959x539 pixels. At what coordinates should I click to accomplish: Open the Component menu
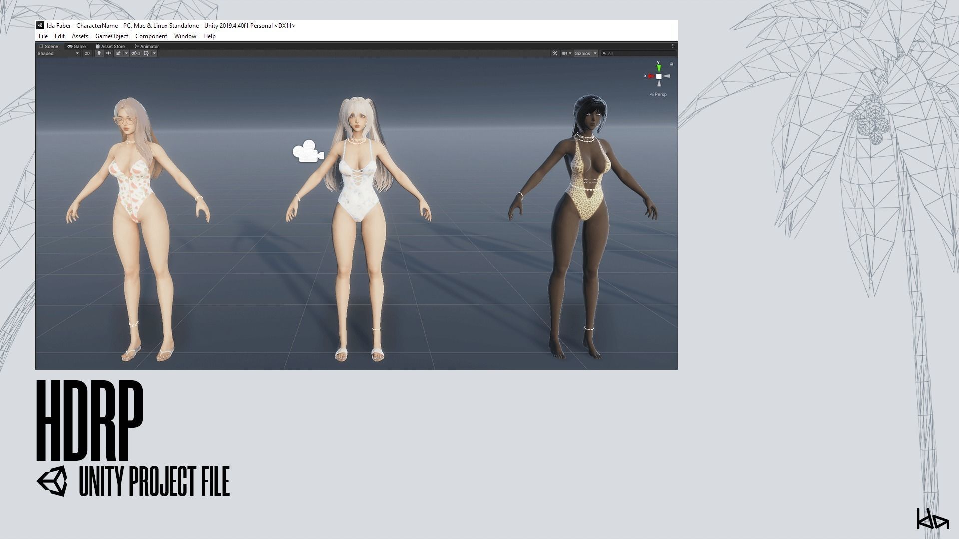(151, 36)
